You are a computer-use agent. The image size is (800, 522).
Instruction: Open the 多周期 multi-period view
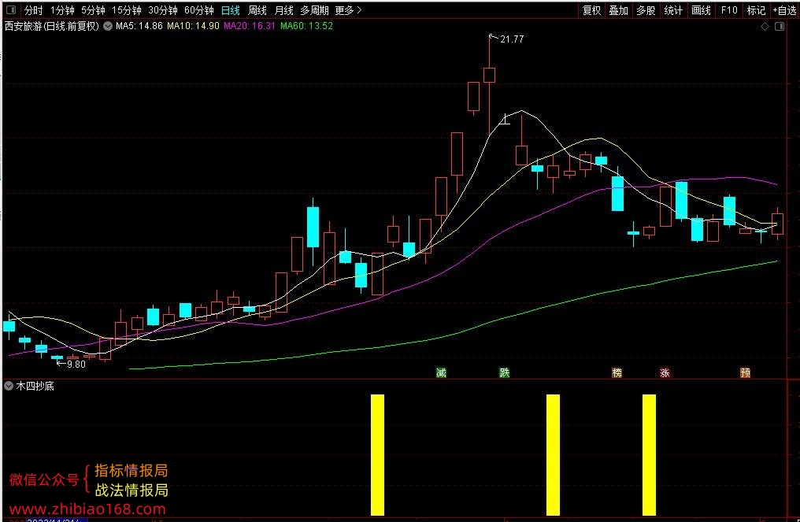pos(314,10)
